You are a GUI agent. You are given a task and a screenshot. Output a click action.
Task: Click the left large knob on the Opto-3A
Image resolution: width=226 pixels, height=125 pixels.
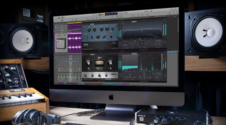pos(88,63)
